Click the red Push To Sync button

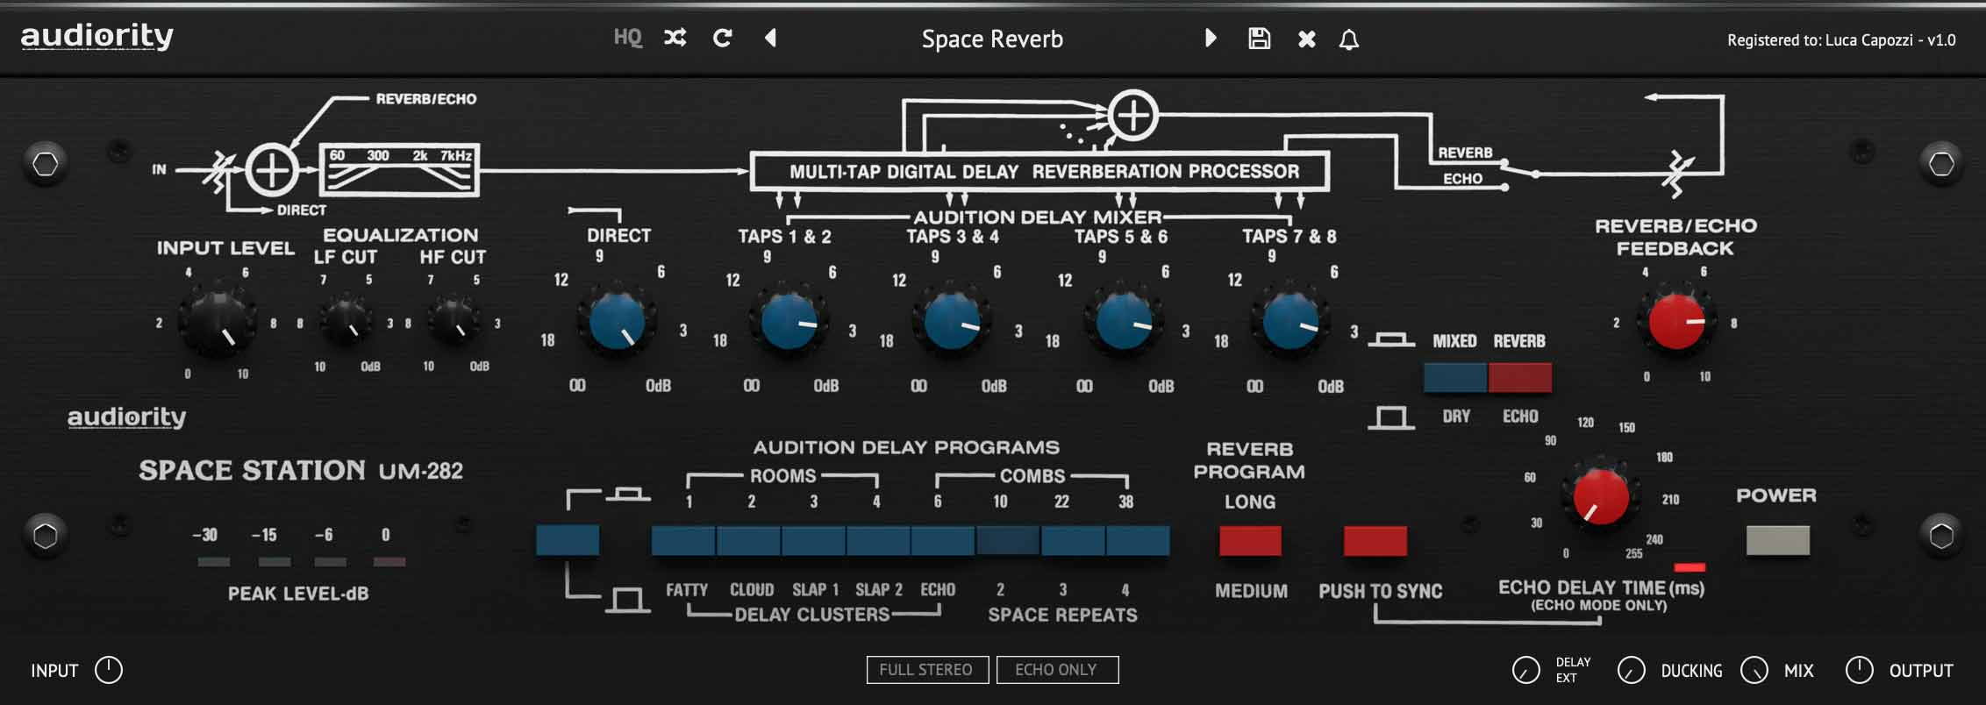click(1375, 541)
